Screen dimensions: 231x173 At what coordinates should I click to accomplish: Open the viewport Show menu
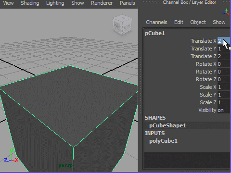(77, 3)
